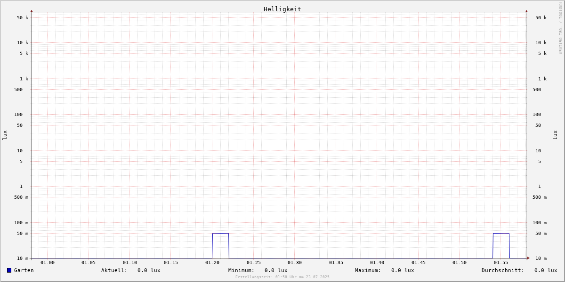Image resolution: width=565 pixels, height=282 pixels.
Task: Select the Durchschnitt 0.0 lux value
Action: point(546,270)
